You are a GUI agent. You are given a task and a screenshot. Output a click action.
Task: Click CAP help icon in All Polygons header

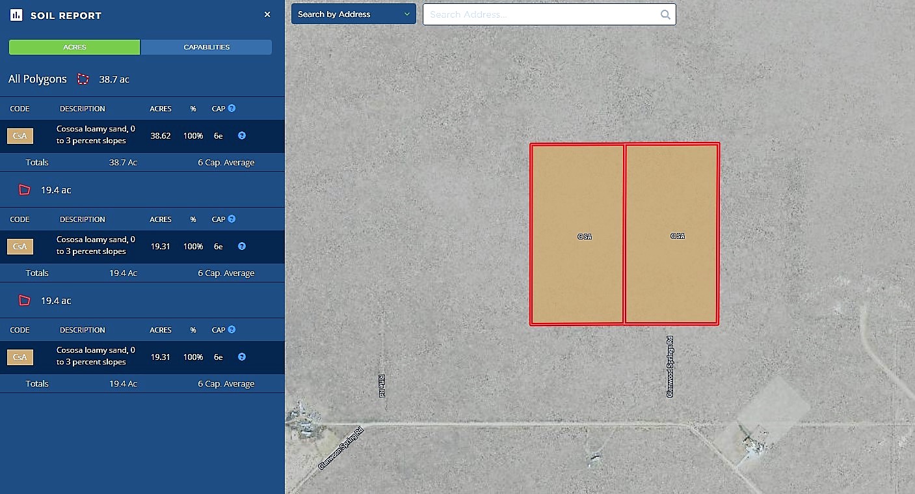pos(232,109)
